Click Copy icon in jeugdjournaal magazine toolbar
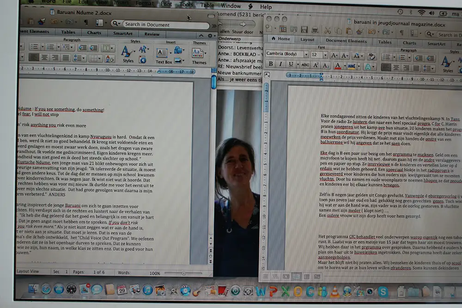Screen dimensions: 462x308 tap(338, 31)
